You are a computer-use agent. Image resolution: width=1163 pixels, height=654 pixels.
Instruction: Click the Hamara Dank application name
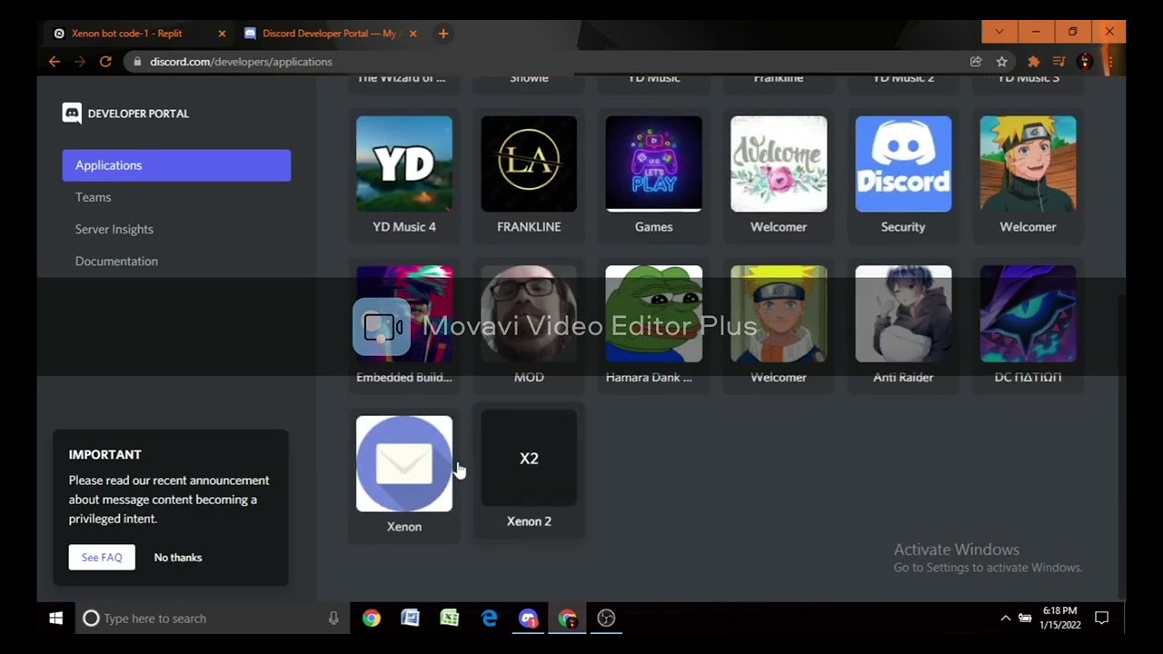649,377
